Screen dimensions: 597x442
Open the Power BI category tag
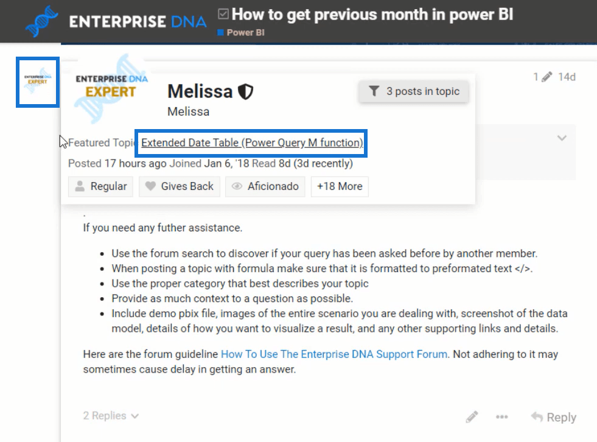pyautogui.click(x=245, y=33)
